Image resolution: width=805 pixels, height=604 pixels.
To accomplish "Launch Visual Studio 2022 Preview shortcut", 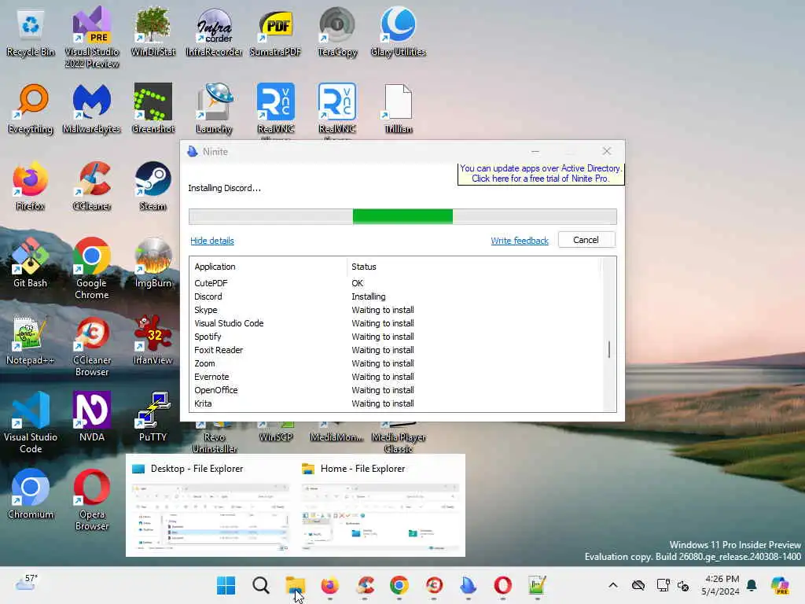I will pyautogui.click(x=92, y=37).
